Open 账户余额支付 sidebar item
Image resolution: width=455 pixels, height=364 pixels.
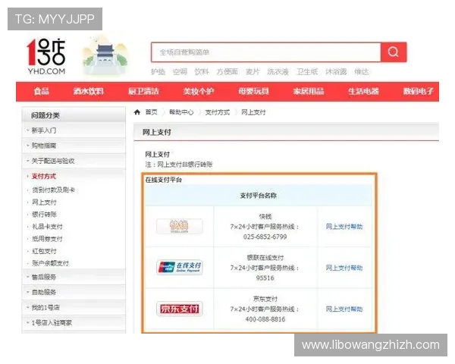click(x=51, y=263)
